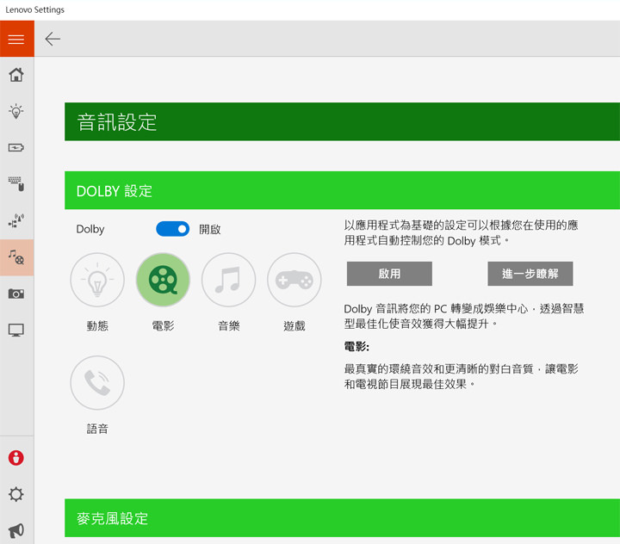The image size is (620, 544).
Task: Select the 動態 (Dynamic) Dolby mode
Action: 97,280
